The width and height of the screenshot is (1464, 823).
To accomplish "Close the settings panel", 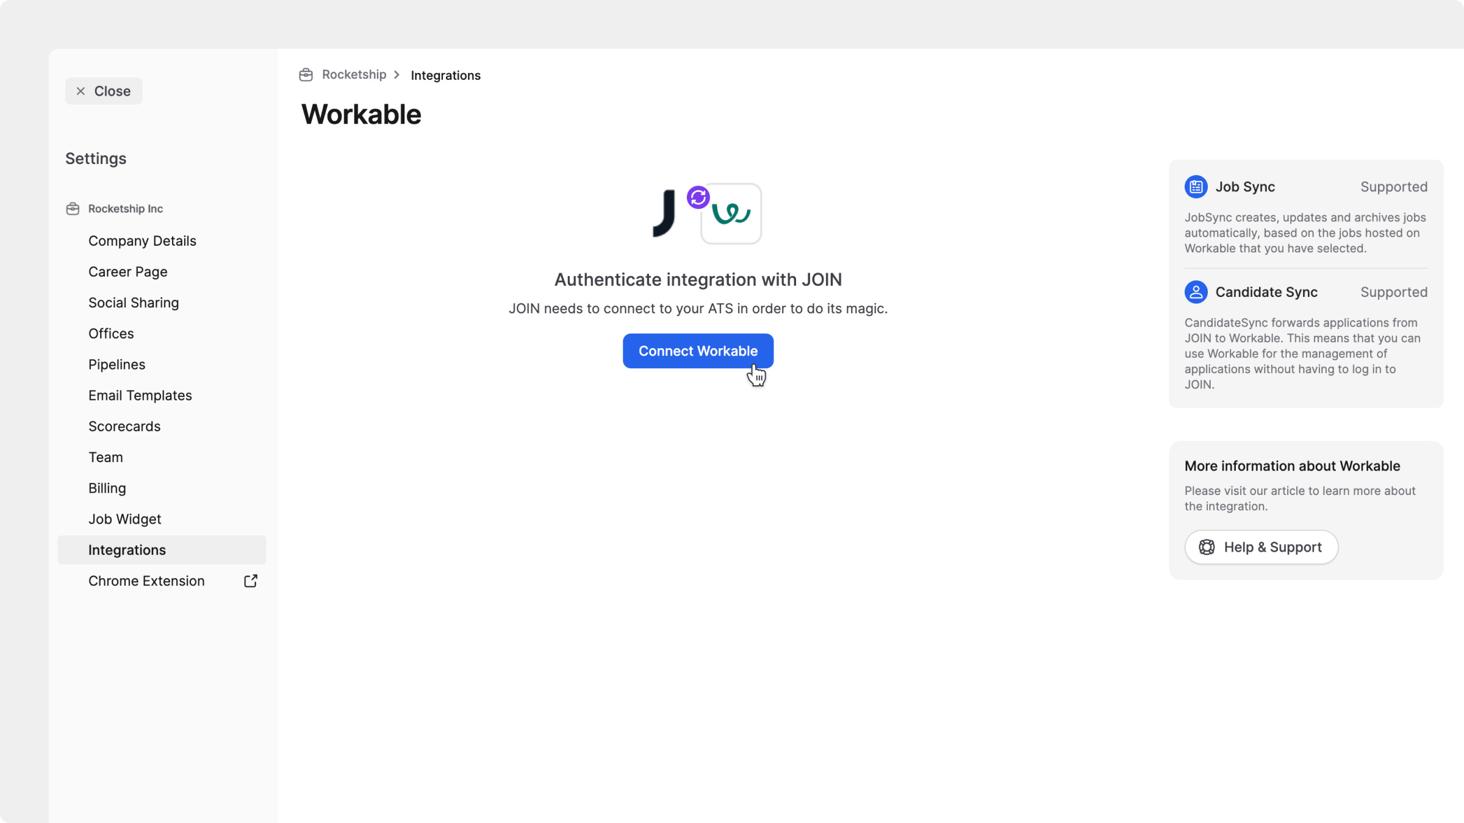I will pos(104,91).
